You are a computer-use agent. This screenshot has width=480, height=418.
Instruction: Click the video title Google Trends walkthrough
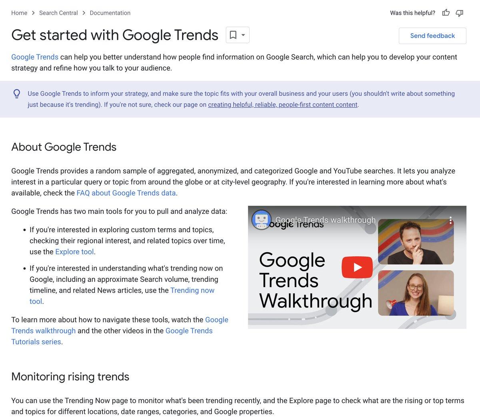point(325,220)
